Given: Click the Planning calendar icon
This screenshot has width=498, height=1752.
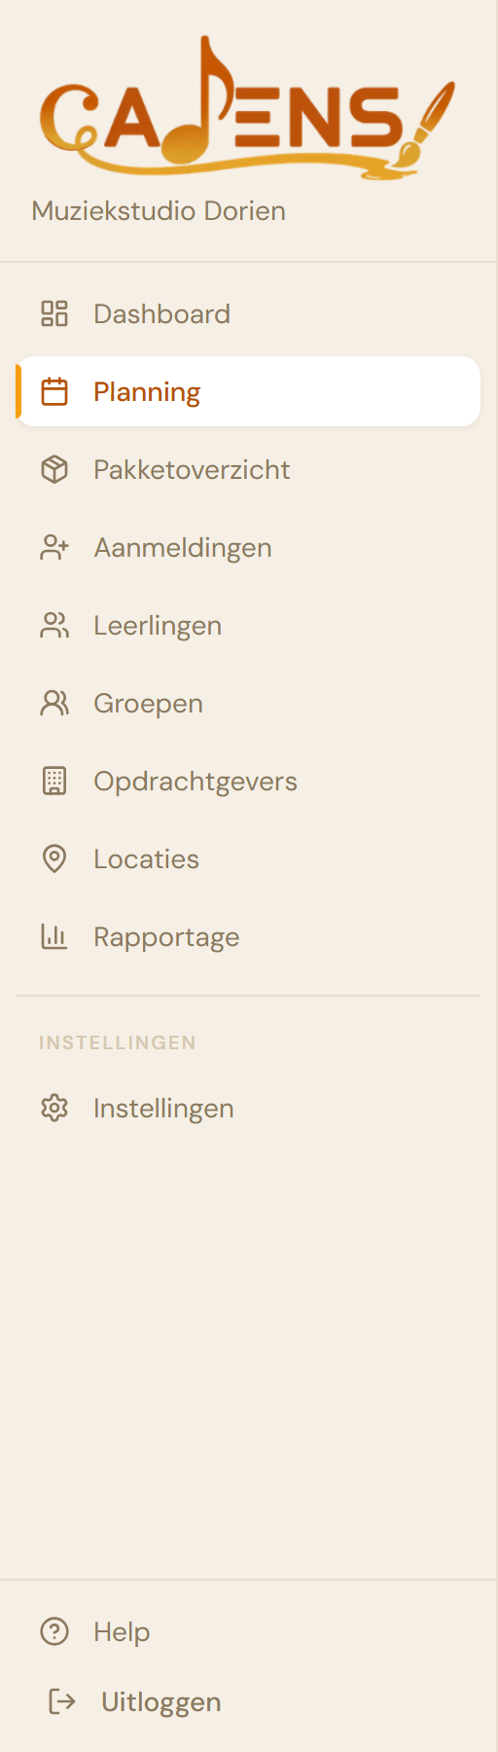Looking at the screenshot, I should (54, 391).
